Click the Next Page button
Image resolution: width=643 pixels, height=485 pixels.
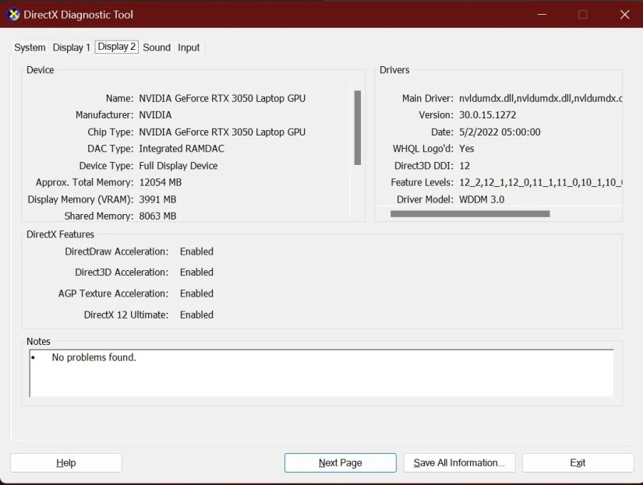[x=340, y=462]
